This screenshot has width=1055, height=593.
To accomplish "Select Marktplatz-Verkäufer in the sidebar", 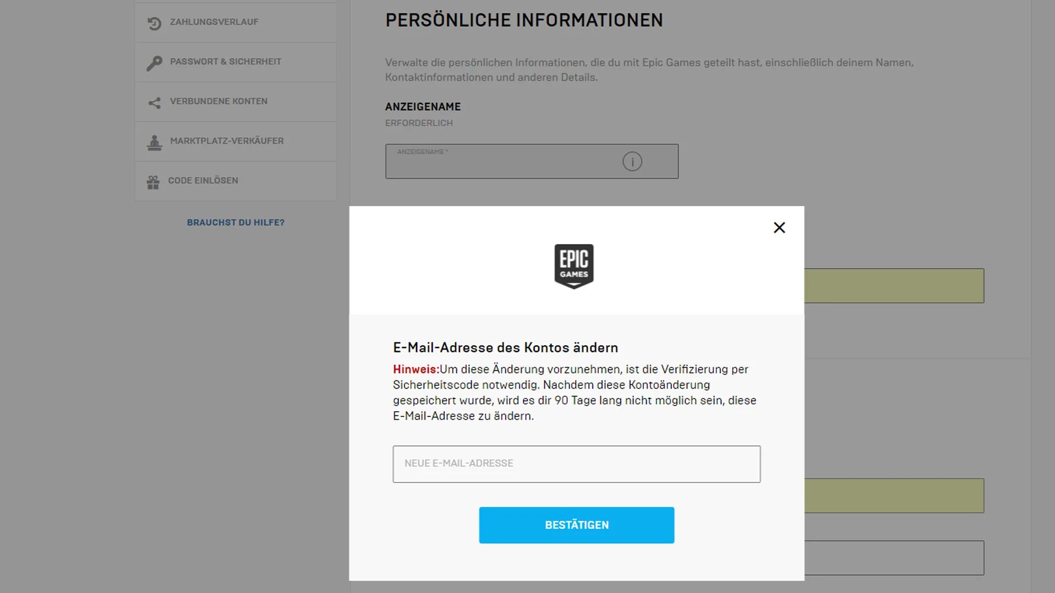I will (235, 141).
